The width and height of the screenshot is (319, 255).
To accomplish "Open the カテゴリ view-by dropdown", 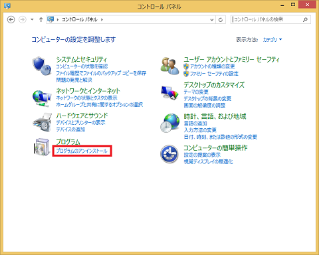I will pyautogui.click(x=272, y=40).
